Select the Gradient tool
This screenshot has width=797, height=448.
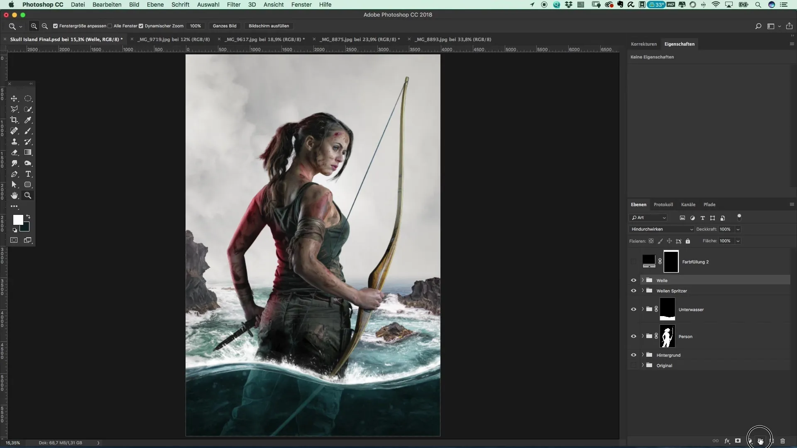click(x=28, y=153)
